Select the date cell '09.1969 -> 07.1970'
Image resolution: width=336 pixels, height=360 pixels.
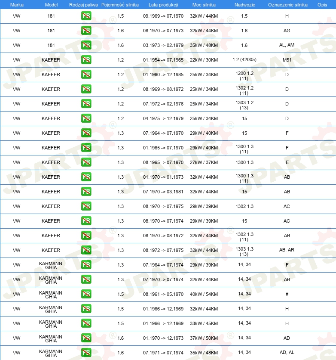pyautogui.click(x=163, y=16)
